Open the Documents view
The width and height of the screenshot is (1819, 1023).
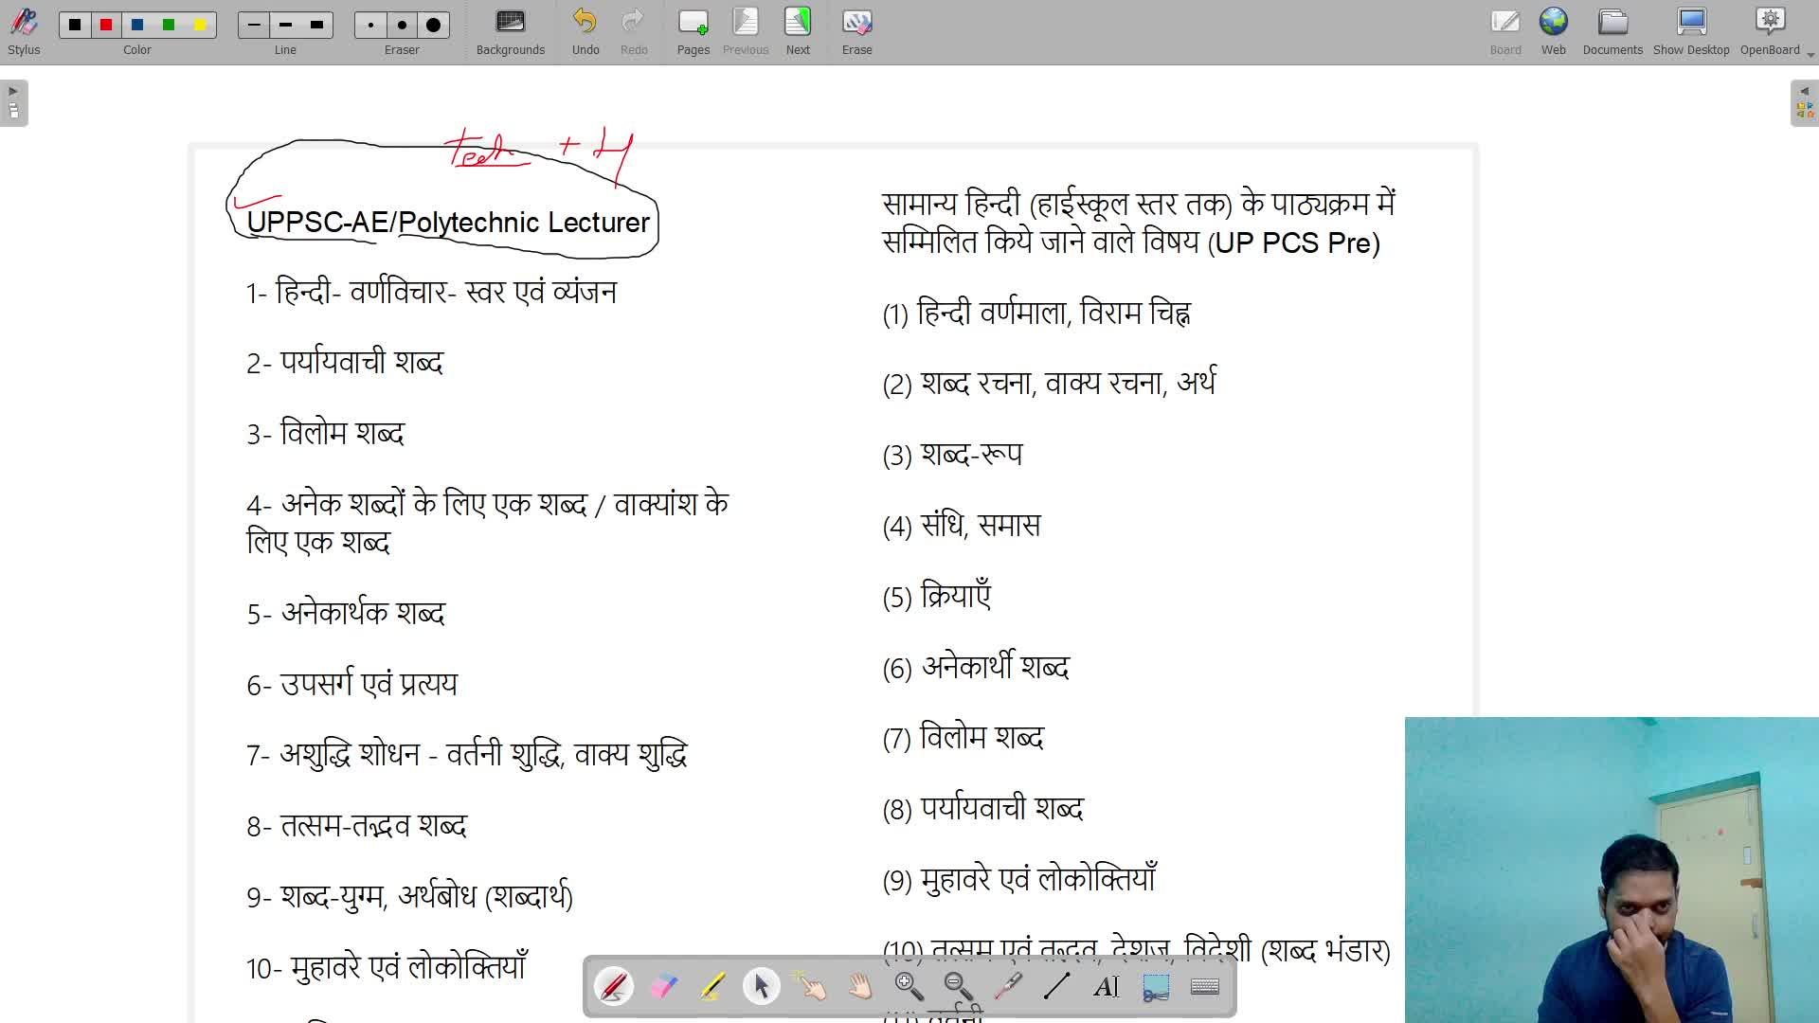point(1612,31)
